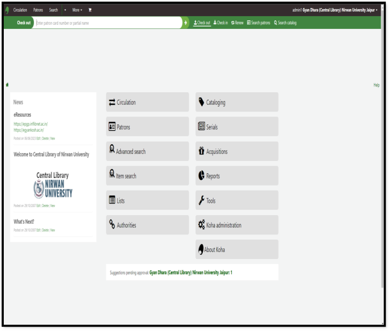Open the egyankosh.ac.in link
390x331 pixels.
click(28, 130)
